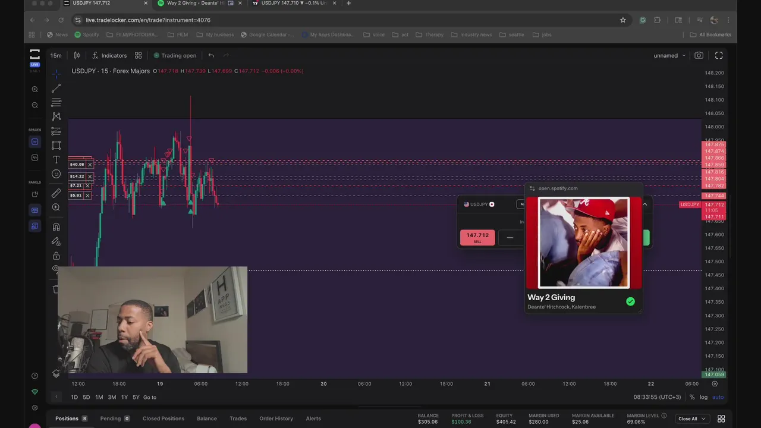Toggle stay in drawing mode
Screen dimensions: 761x428
click(56, 241)
